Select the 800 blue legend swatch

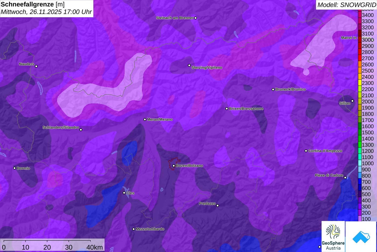(359, 176)
